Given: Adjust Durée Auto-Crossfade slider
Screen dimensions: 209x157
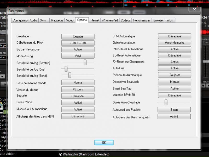Looking at the screenshot, I should click(166, 102).
